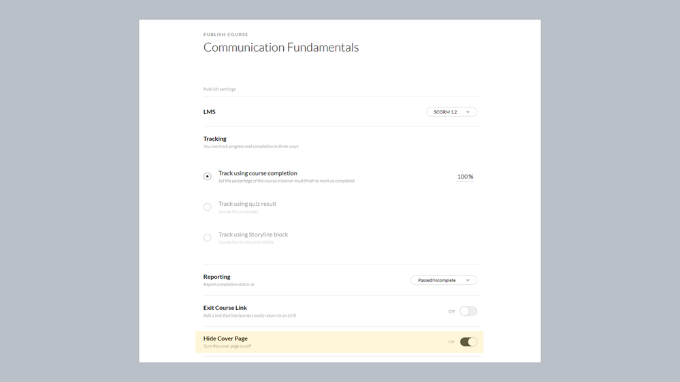Click the Exit Course Link heading text
Screen dimensions: 680x382
click(225, 308)
